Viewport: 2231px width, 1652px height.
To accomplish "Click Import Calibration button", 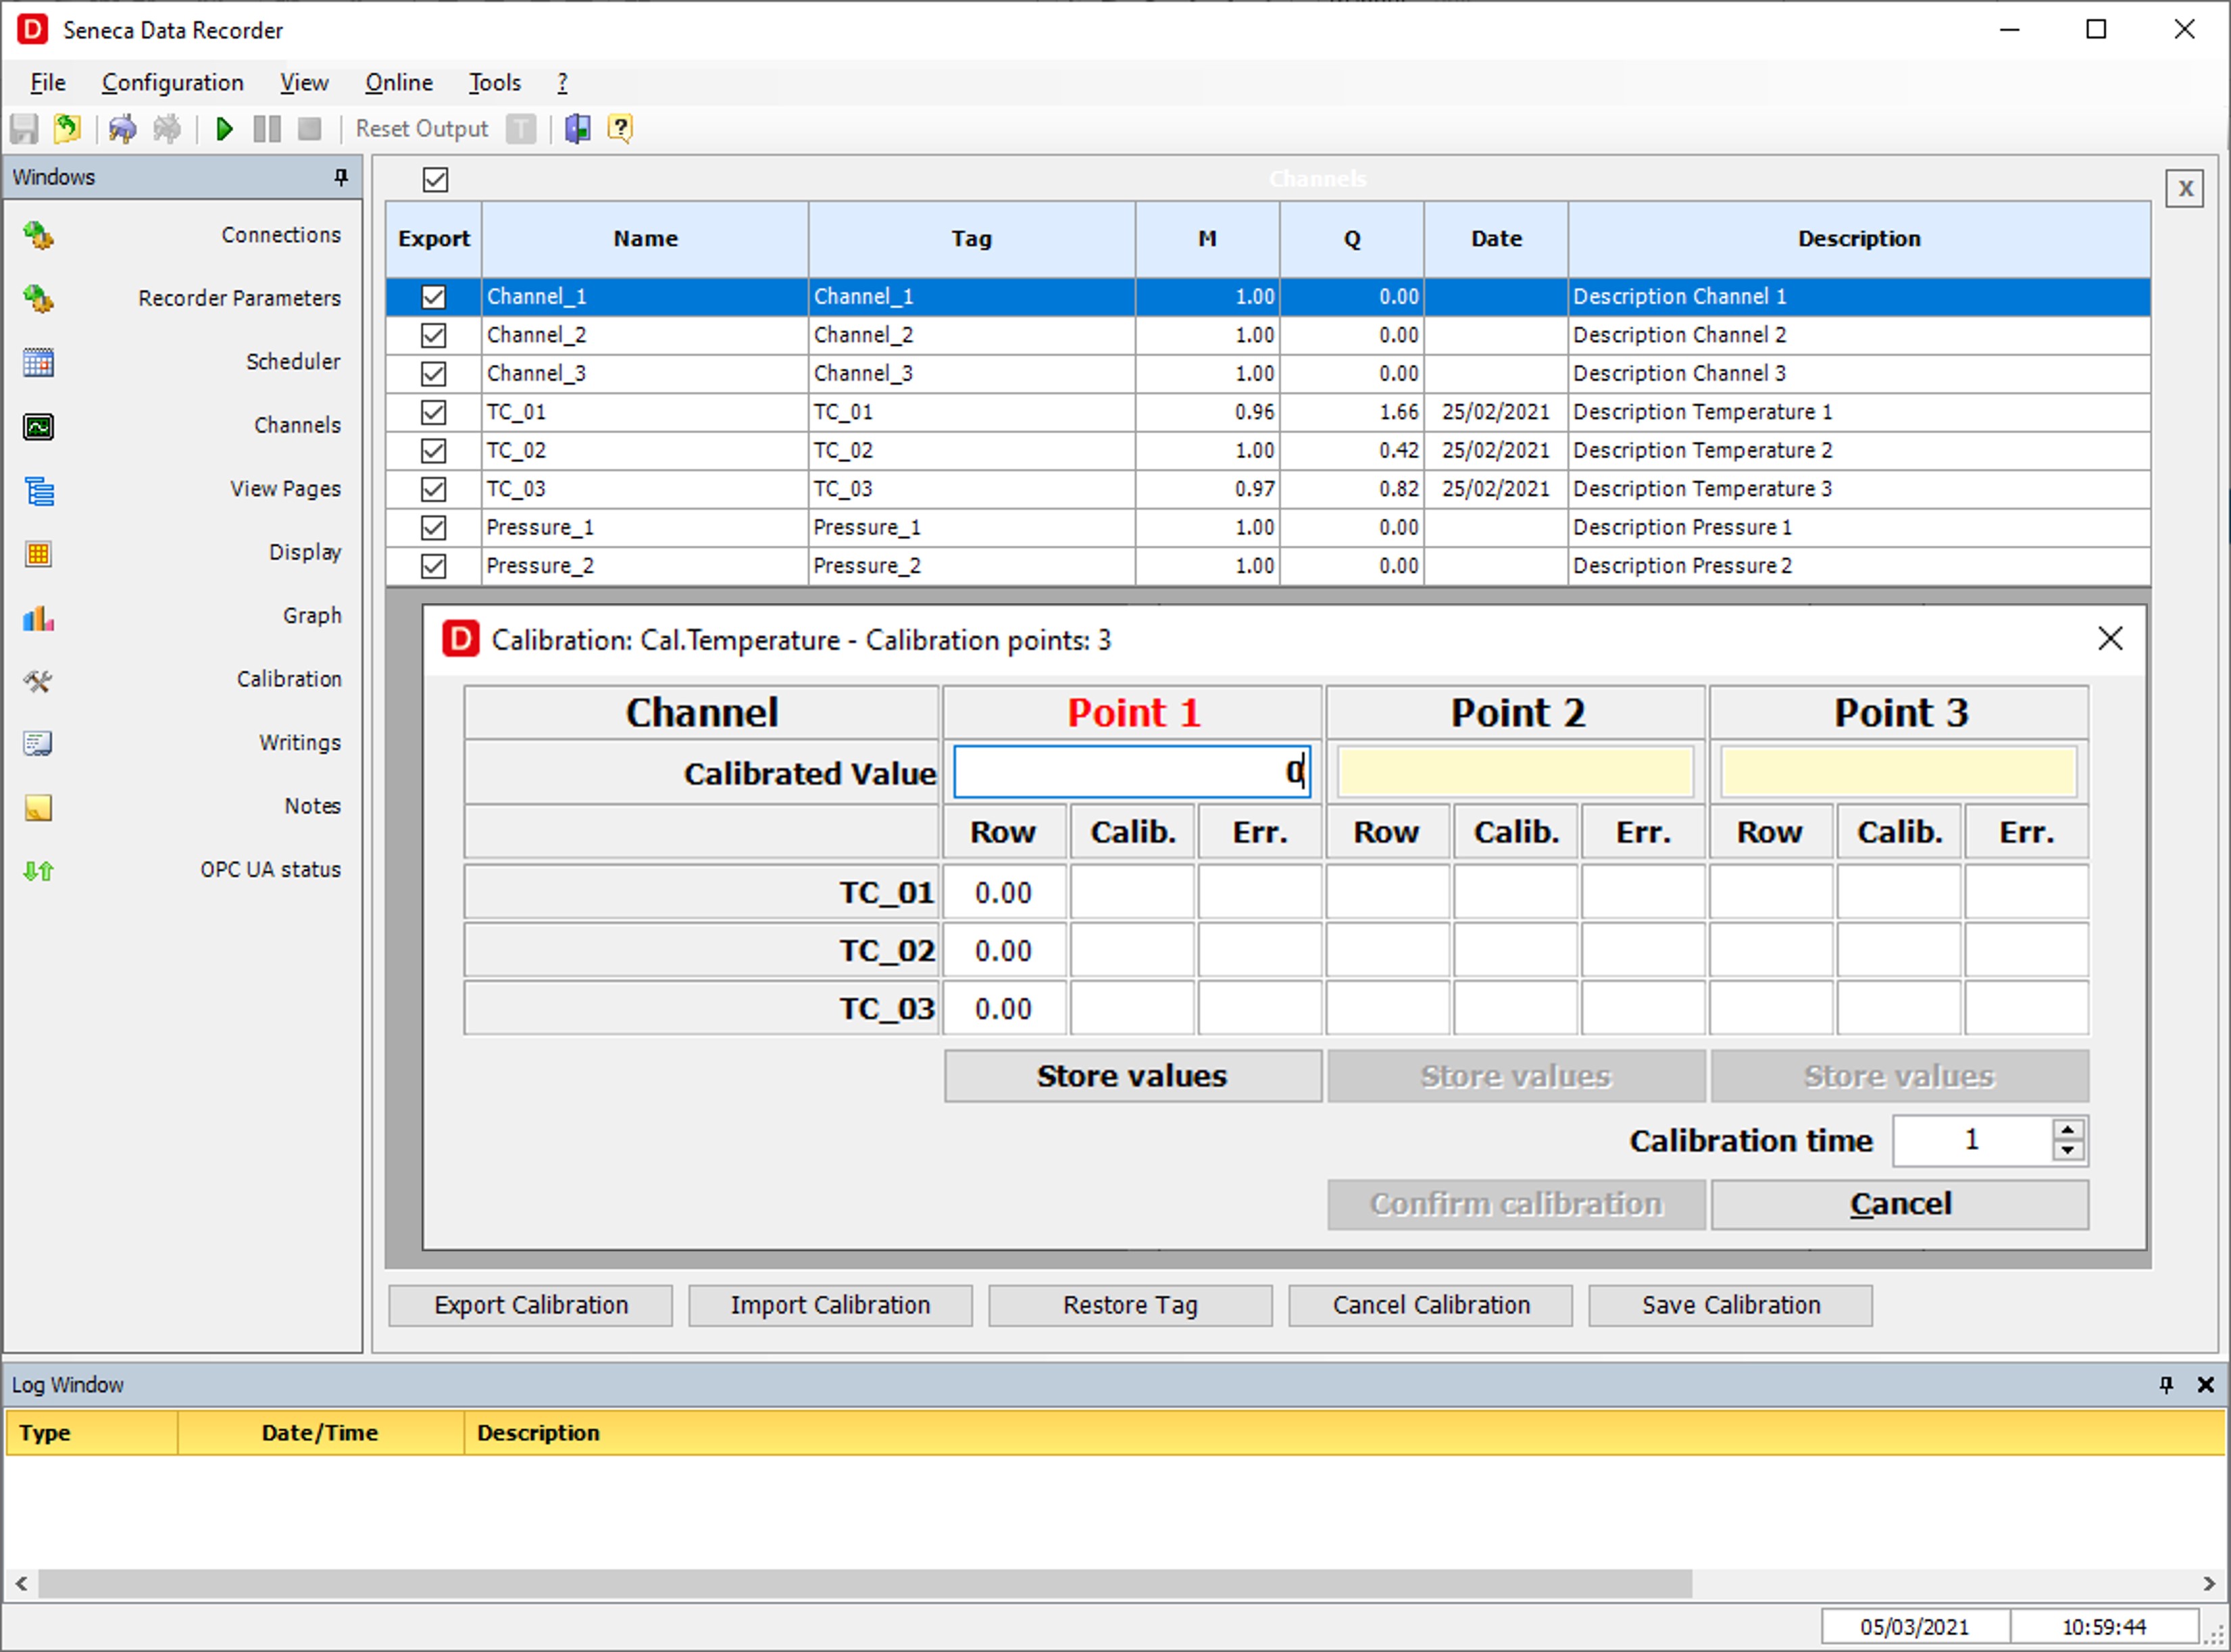I will coord(830,1306).
